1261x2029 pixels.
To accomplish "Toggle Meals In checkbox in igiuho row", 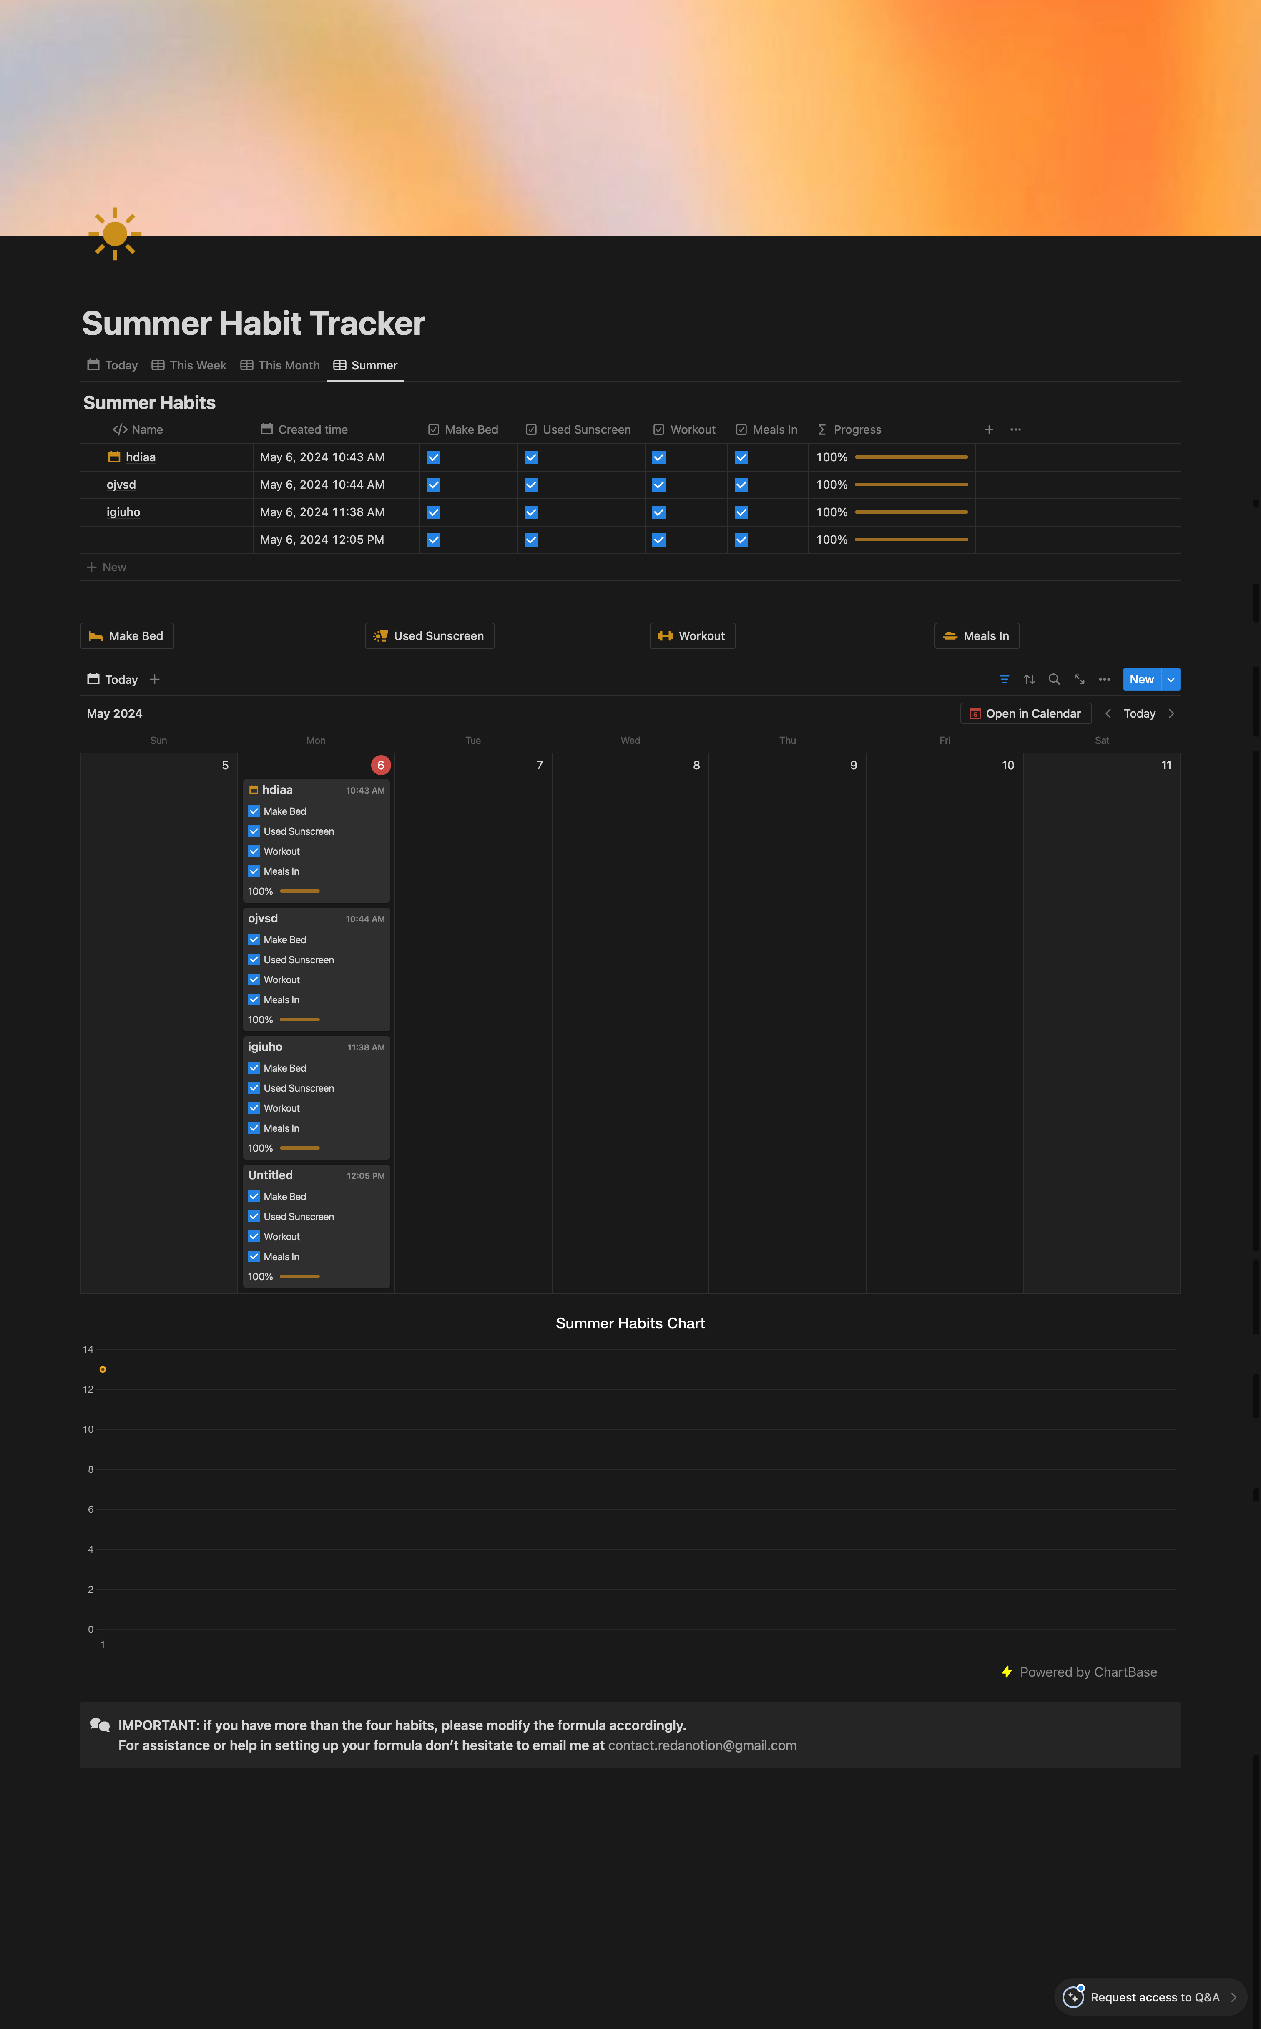I will 741,512.
